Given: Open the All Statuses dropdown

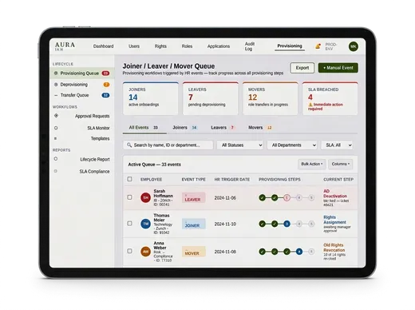Looking at the screenshot, I should [x=240, y=145].
